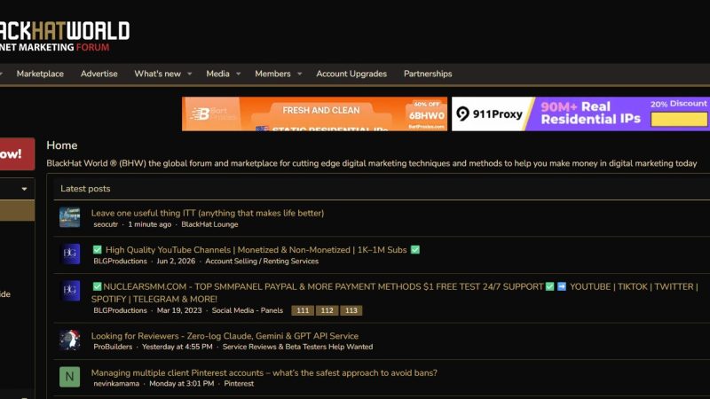Click the yellow button in the 911Proxy banner
The image size is (710, 399).
click(679, 120)
